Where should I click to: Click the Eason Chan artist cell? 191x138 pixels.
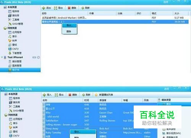coord(106,113)
